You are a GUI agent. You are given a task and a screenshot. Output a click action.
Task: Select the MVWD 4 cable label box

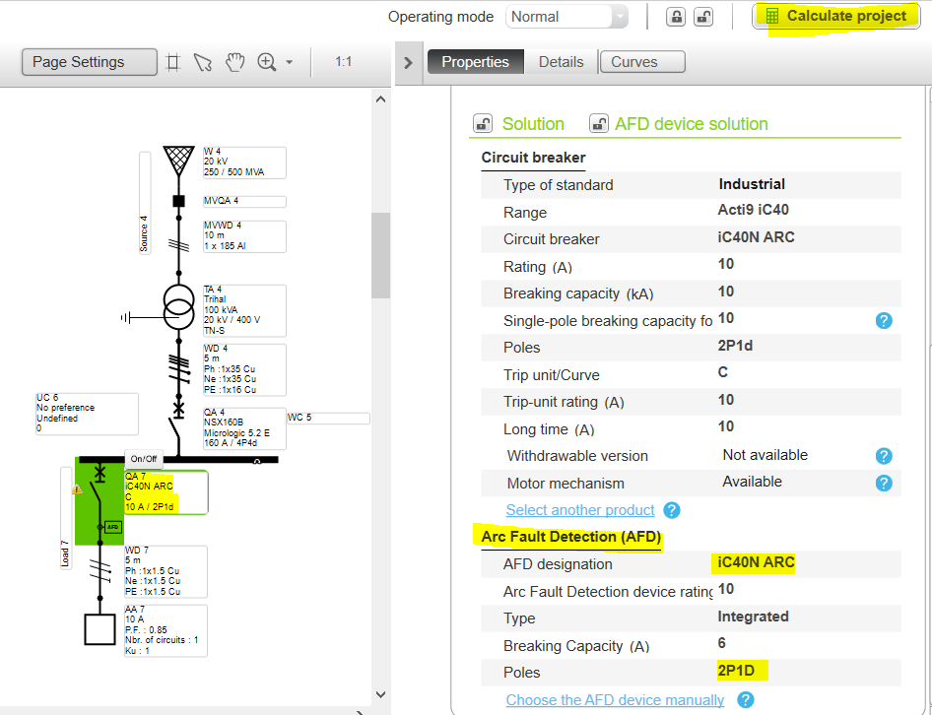(244, 236)
